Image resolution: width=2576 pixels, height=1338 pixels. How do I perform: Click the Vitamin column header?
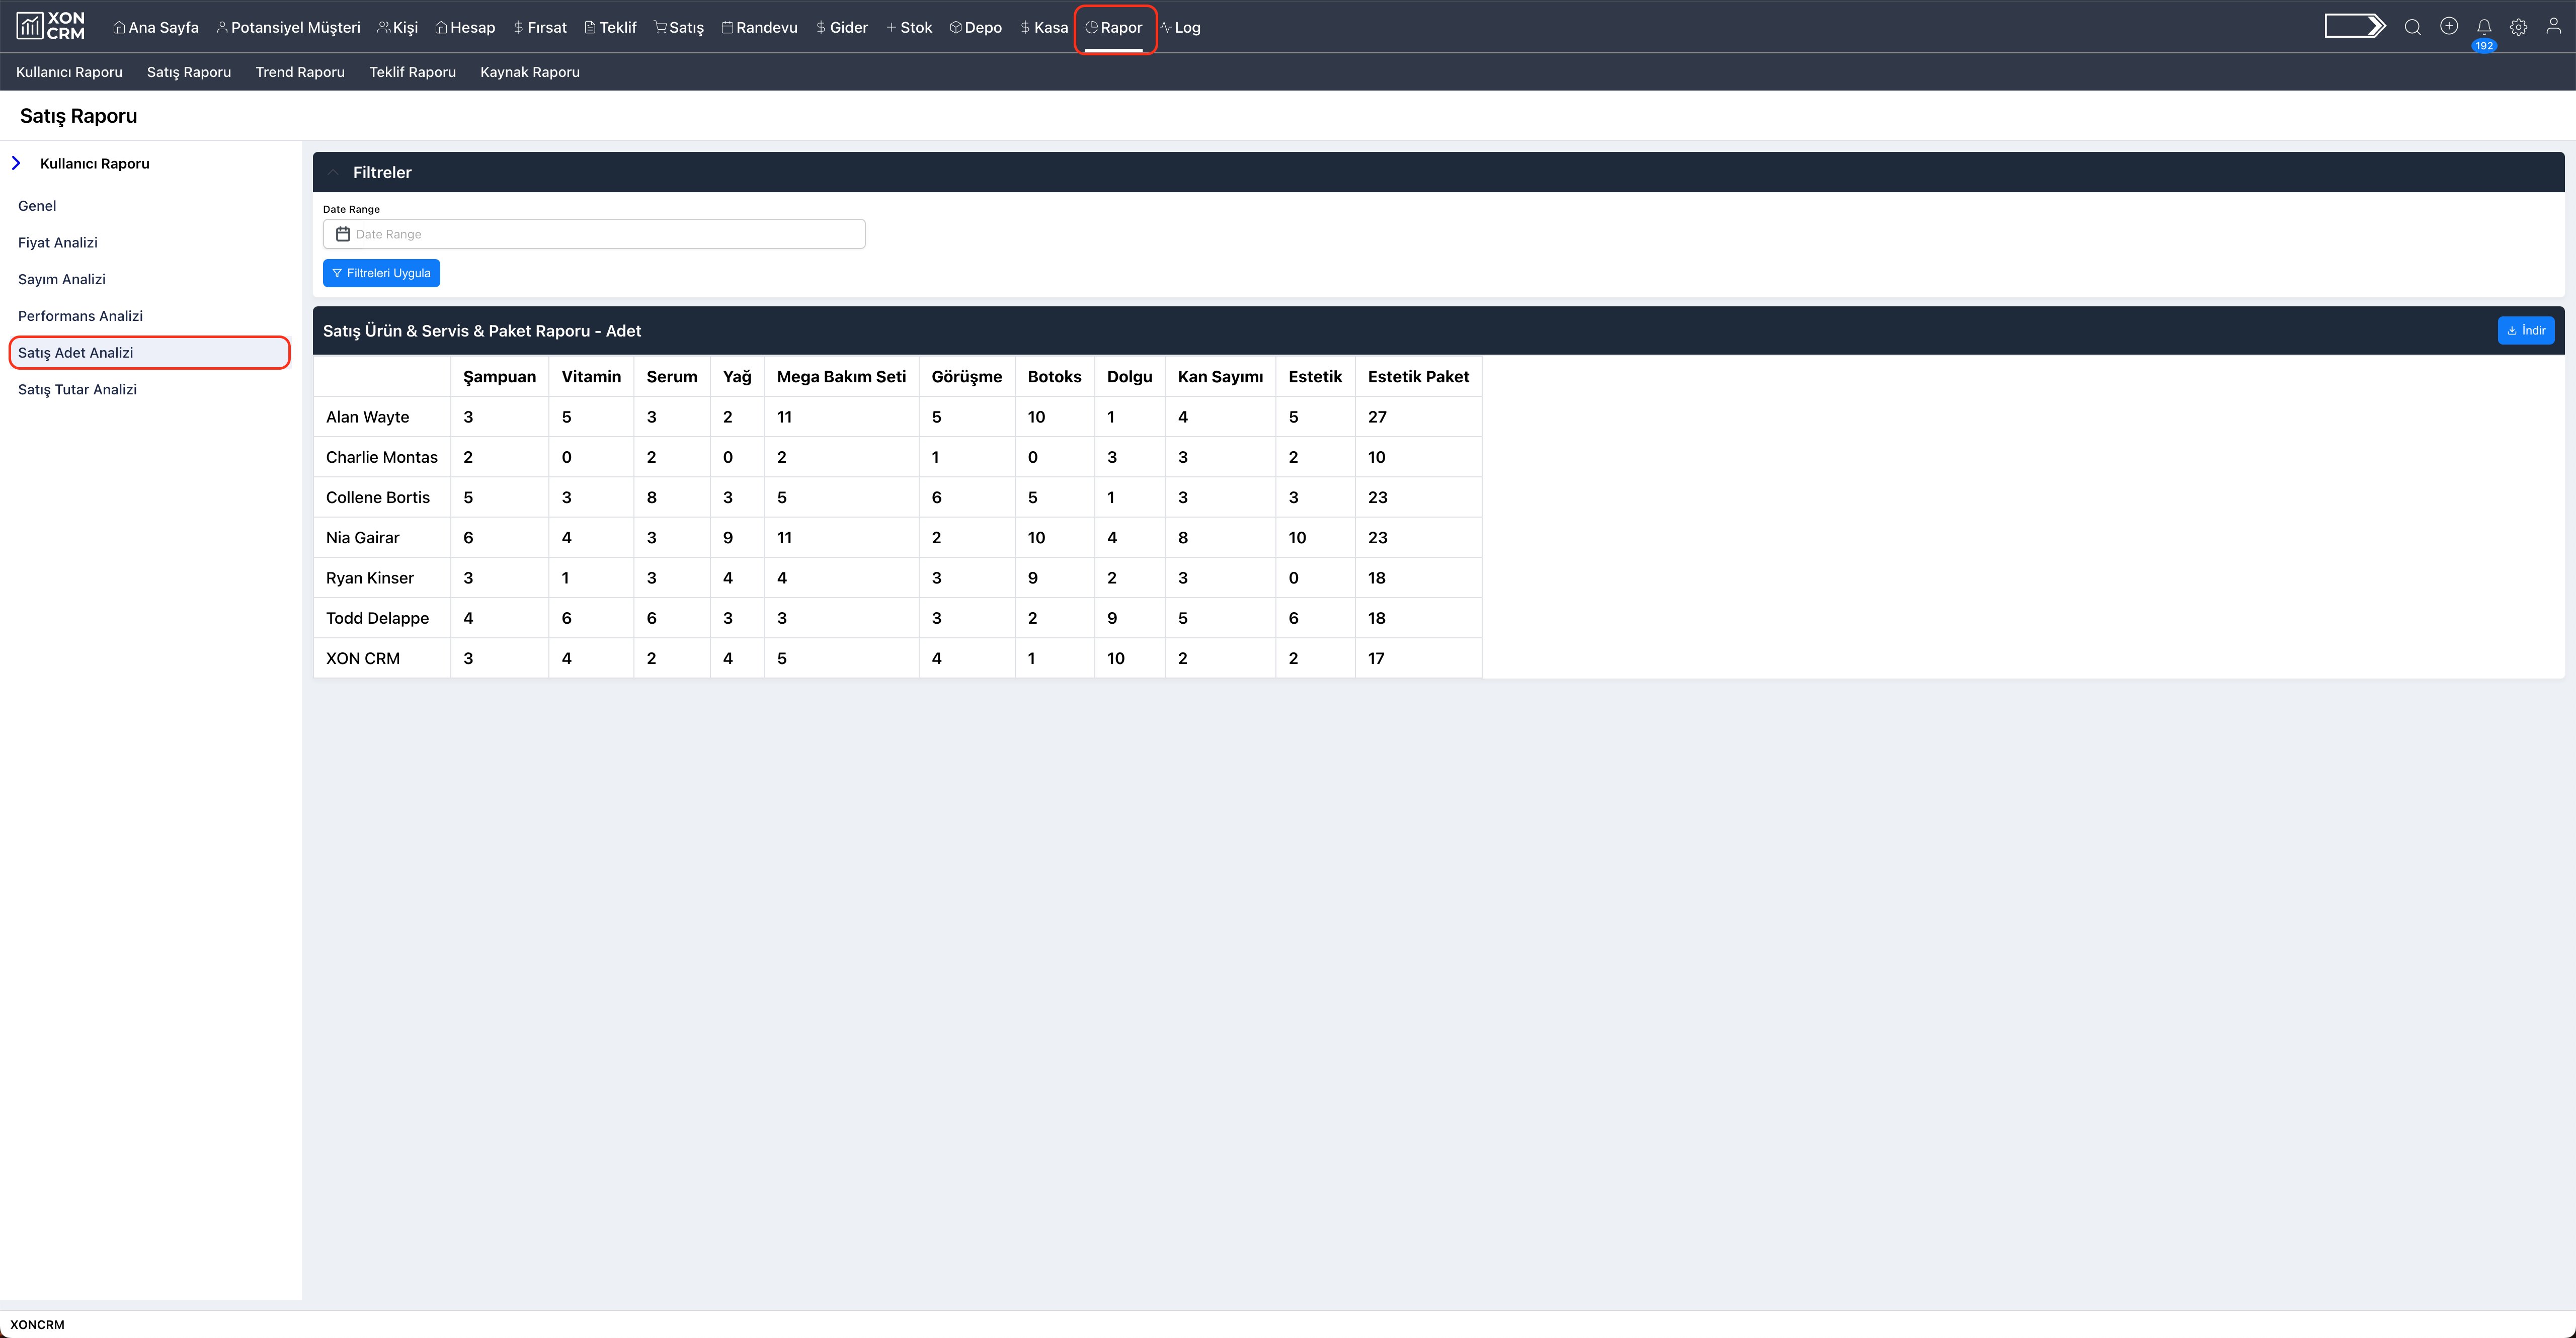coord(591,377)
